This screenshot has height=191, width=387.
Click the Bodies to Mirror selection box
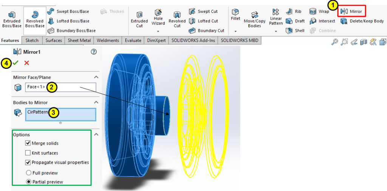pyautogui.click(x=60, y=114)
